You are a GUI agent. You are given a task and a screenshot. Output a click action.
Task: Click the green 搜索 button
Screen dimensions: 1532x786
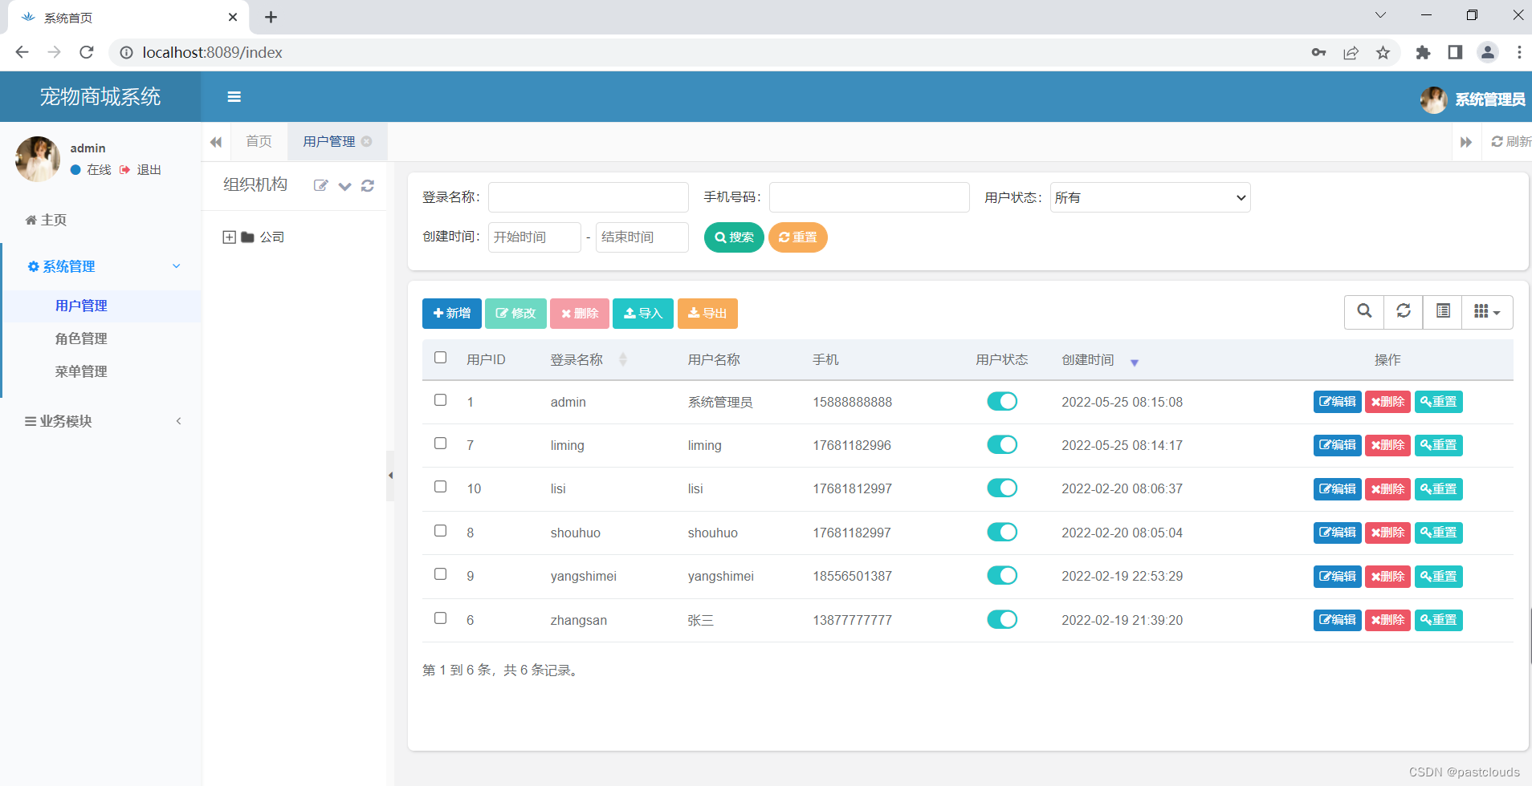point(734,237)
